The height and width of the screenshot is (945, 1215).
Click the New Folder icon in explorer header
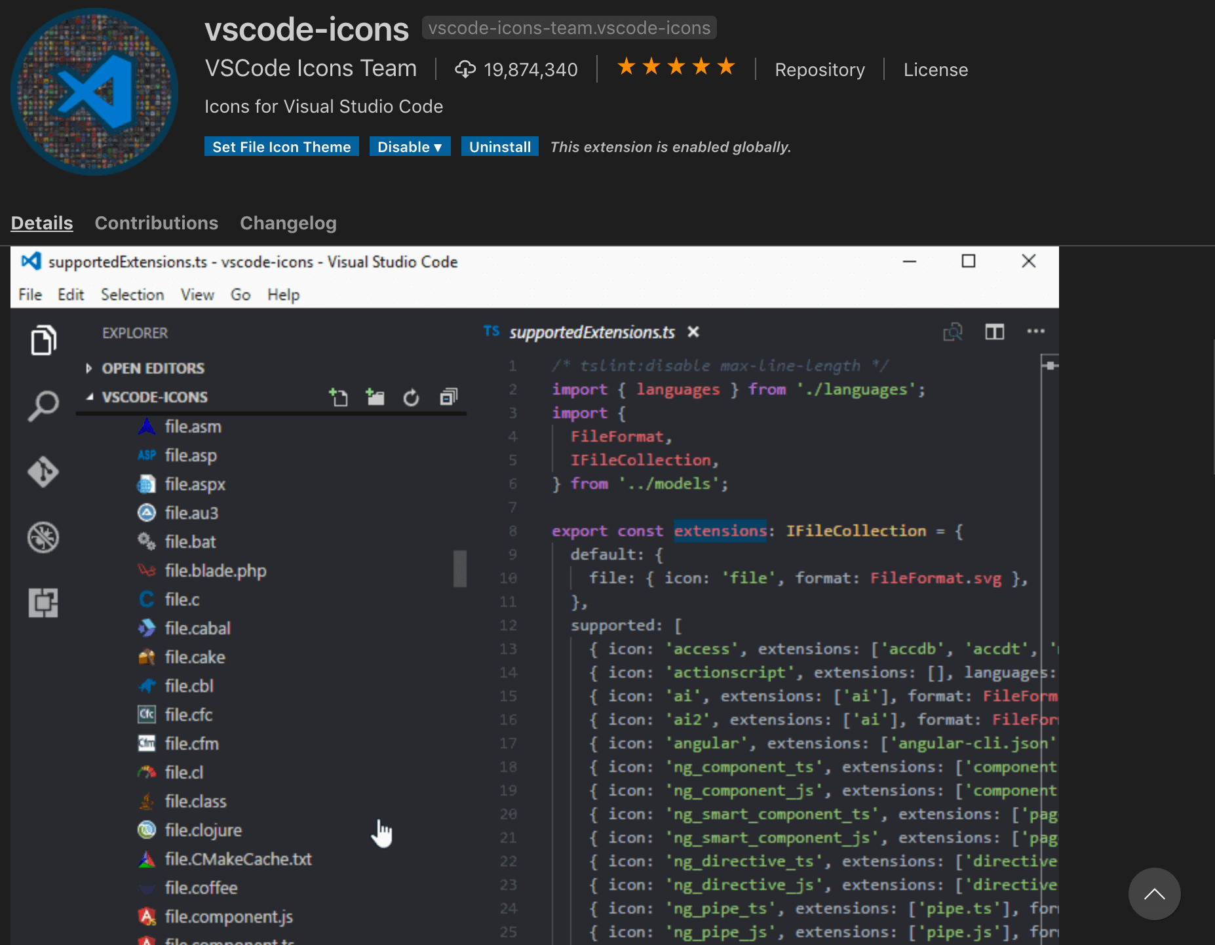[x=375, y=397]
